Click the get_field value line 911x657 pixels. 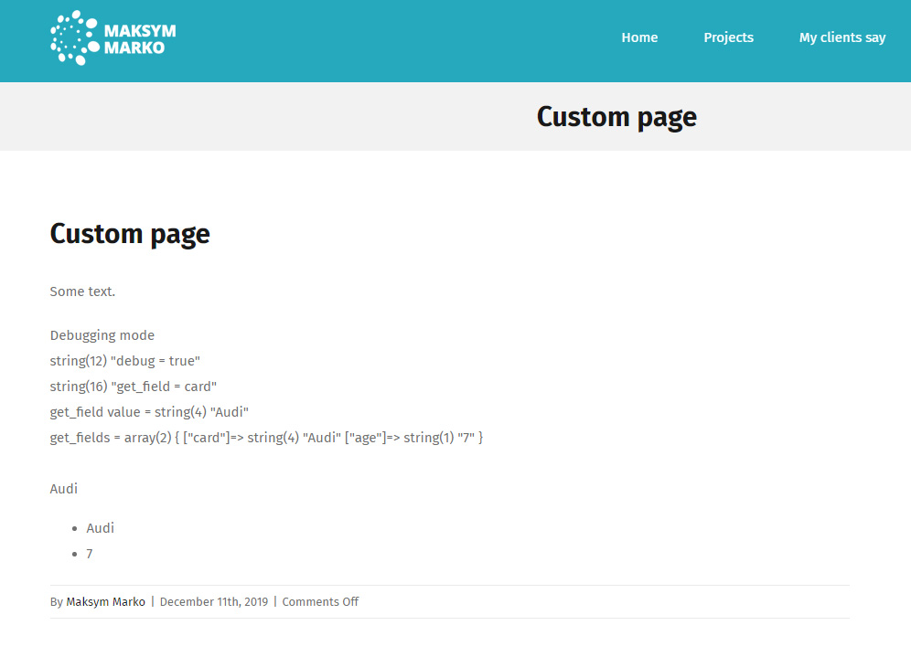[149, 412]
